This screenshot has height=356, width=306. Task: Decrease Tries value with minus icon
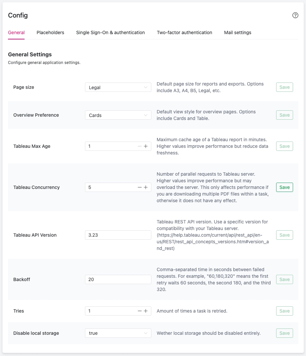coord(140,311)
